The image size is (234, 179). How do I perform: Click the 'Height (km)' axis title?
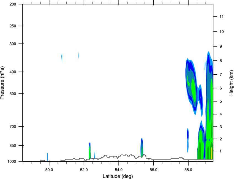(231, 83)
